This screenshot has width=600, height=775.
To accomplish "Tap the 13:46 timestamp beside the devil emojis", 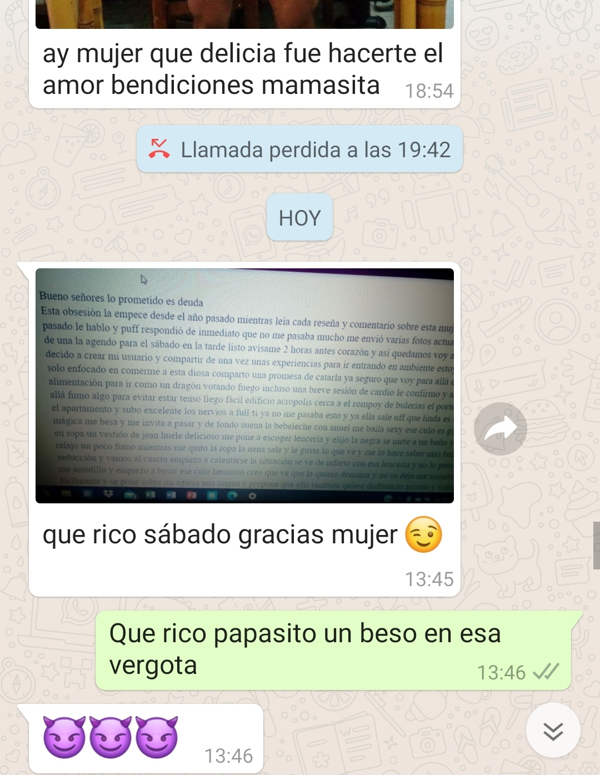I will click(x=228, y=756).
